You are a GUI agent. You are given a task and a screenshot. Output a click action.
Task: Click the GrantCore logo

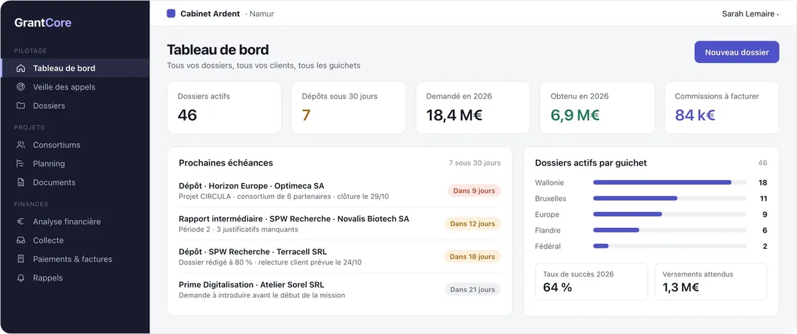click(43, 23)
